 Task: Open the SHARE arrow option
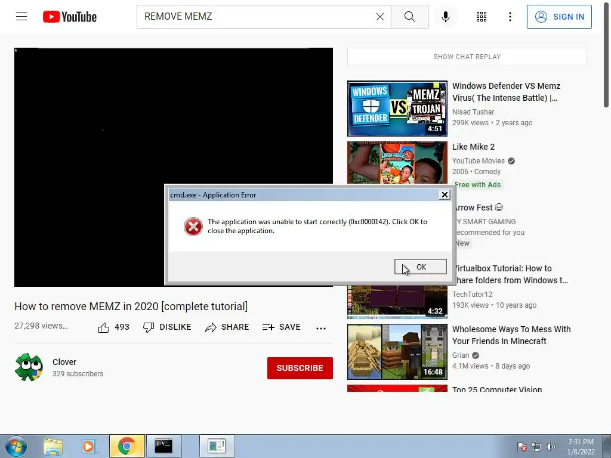coord(227,327)
